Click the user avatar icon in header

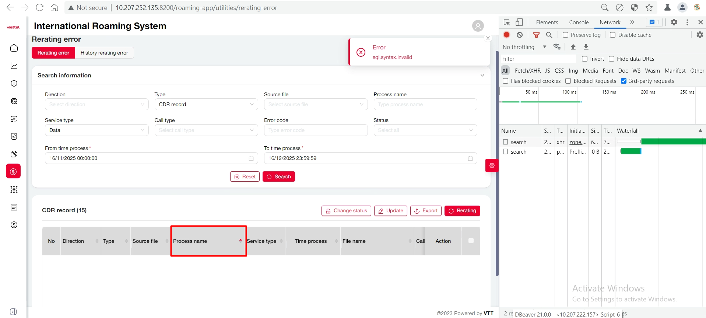click(x=478, y=26)
